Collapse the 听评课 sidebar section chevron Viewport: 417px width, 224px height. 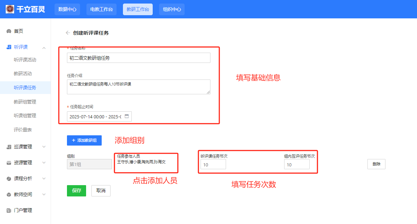pyautogui.click(x=44, y=47)
